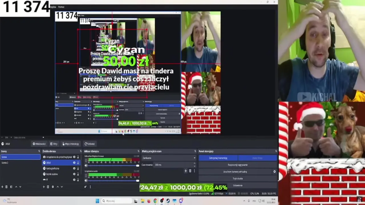Click Uruchom kamerę wirtualną button
The image size is (365, 205).
(x=235, y=172)
